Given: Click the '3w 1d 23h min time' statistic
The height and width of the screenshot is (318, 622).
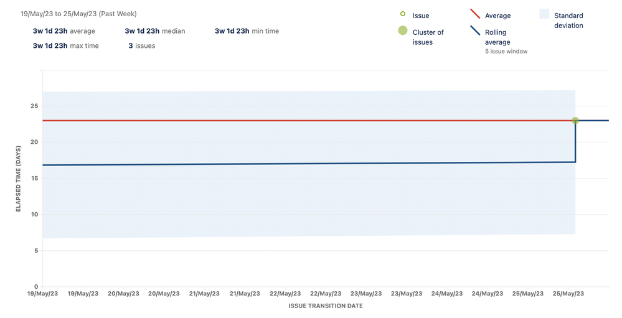Looking at the screenshot, I should (247, 31).
